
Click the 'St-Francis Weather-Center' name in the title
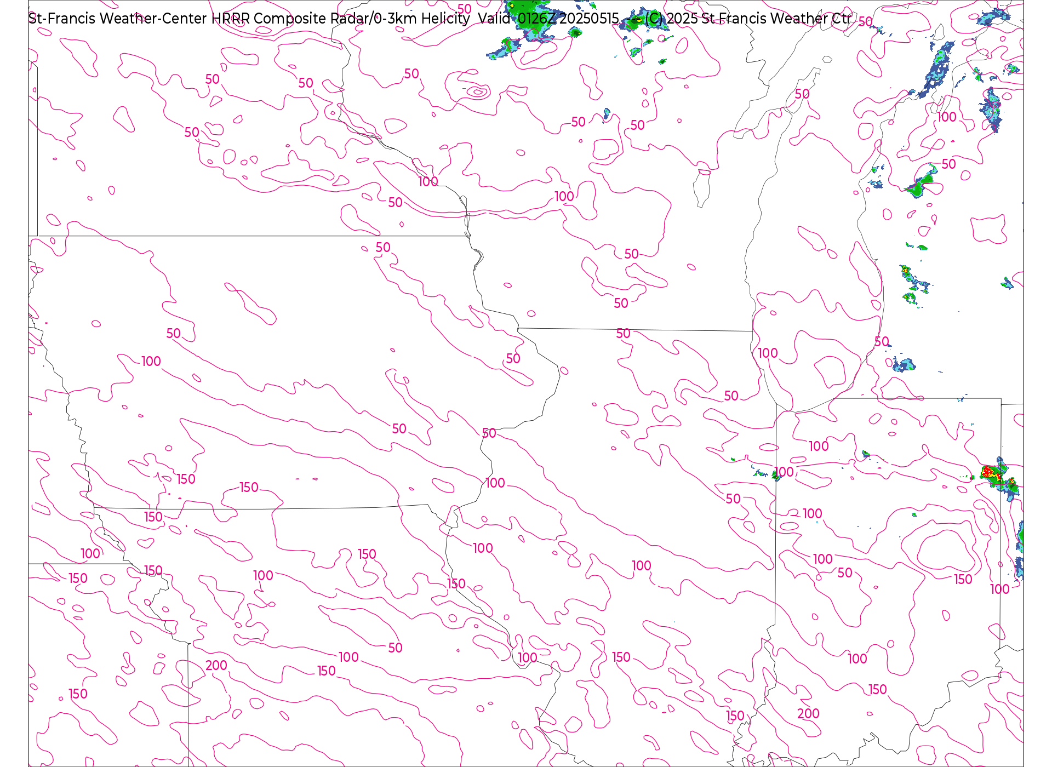(117, 19)
